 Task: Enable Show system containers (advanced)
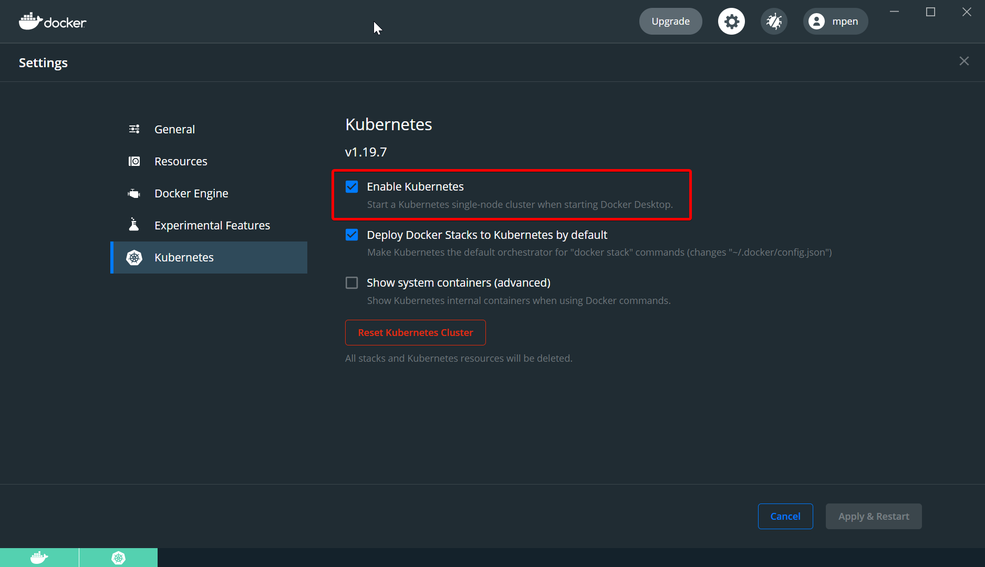(x=352, y=283)
